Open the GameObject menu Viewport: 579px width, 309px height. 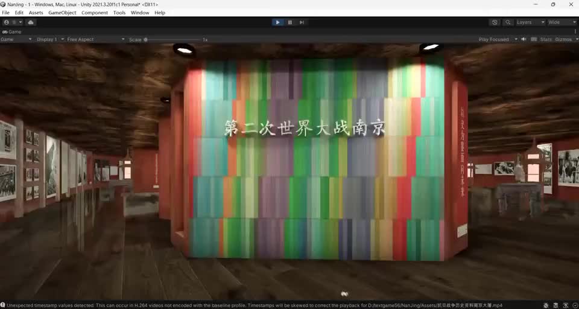pyautogui.click(x=62, y=13)
